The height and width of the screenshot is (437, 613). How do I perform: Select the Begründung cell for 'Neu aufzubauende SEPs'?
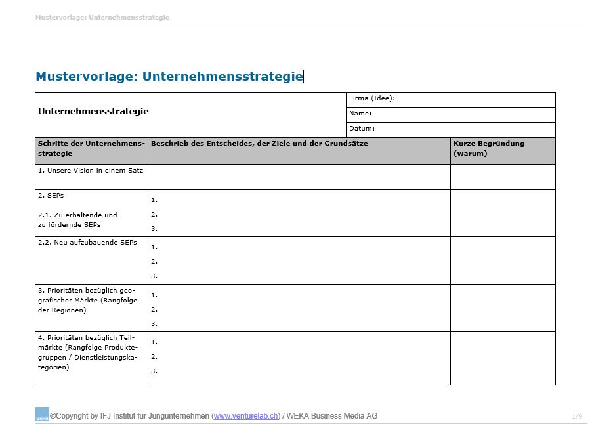502,260
